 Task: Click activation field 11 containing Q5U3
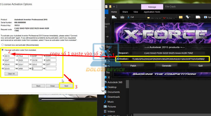pos(37,64)
